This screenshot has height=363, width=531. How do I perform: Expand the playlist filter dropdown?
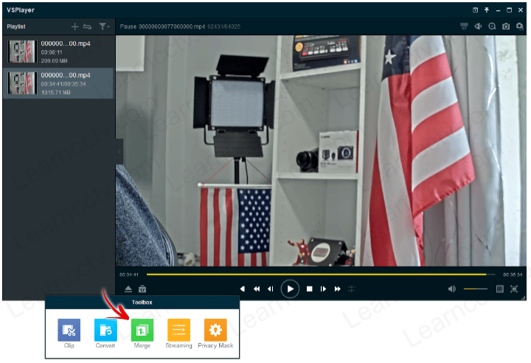(x=105, y=26)
